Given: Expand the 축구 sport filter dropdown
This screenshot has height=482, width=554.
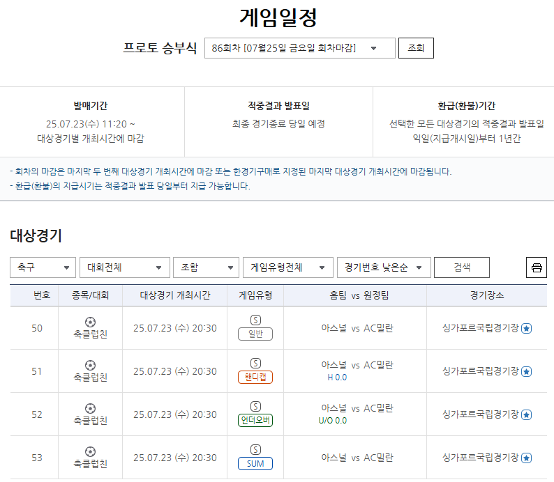Looking at the screenshot, I should click(x=43, y=267).
